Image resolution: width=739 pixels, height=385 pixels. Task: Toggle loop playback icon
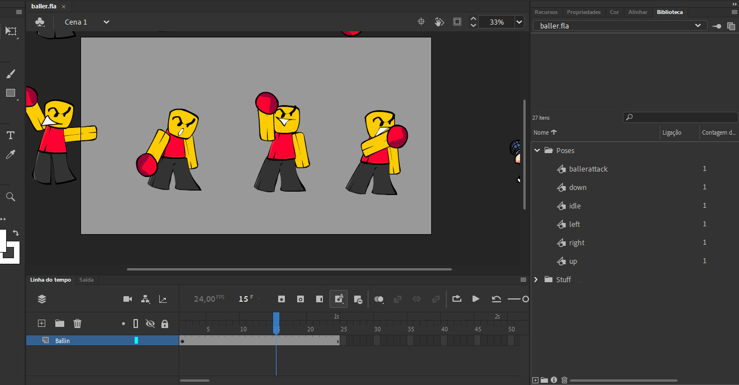coord(457,299)
